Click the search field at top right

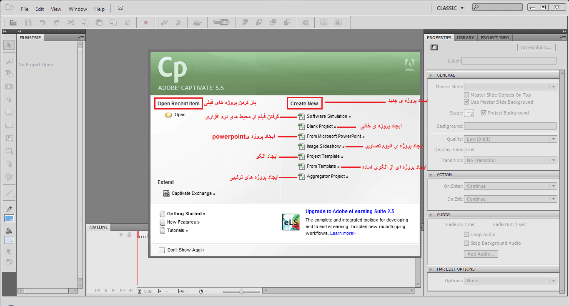(497, 7)
